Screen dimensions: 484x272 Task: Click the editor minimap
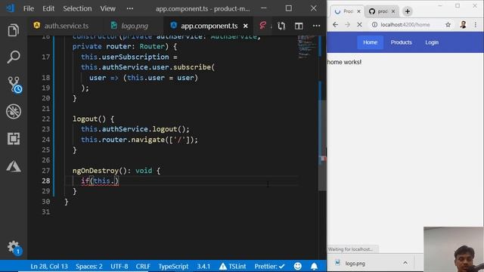coord(307,47)
